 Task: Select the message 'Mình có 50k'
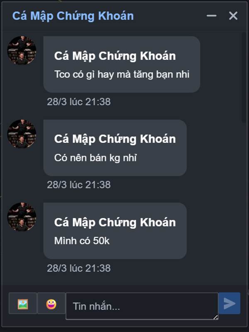[82, 241]
